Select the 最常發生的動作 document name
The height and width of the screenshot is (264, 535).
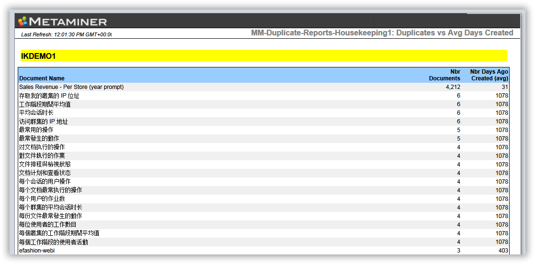pyautogui.click(x=39, y=139)
